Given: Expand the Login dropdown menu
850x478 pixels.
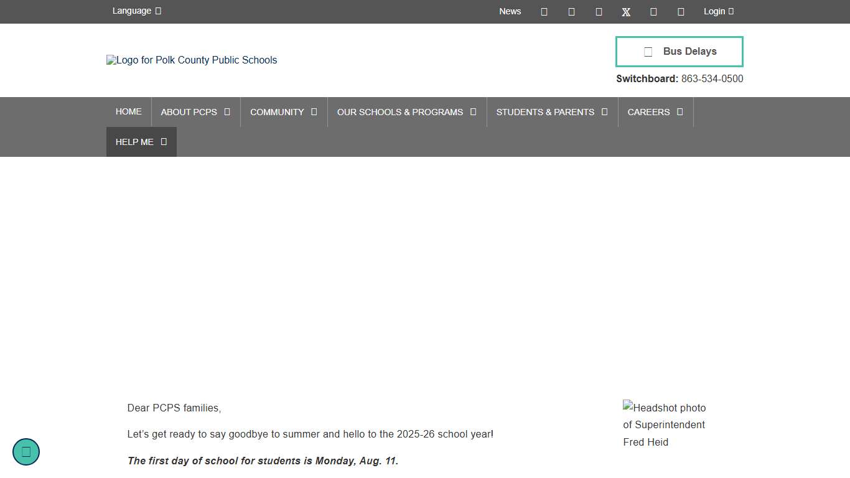Looking at the screenshot, I should pyautogui.click(x=718, y=11).
